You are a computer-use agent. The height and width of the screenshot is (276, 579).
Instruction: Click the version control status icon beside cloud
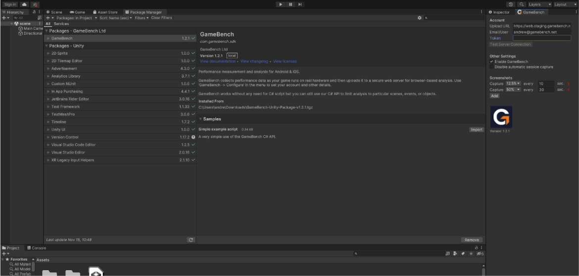[35, 4]
